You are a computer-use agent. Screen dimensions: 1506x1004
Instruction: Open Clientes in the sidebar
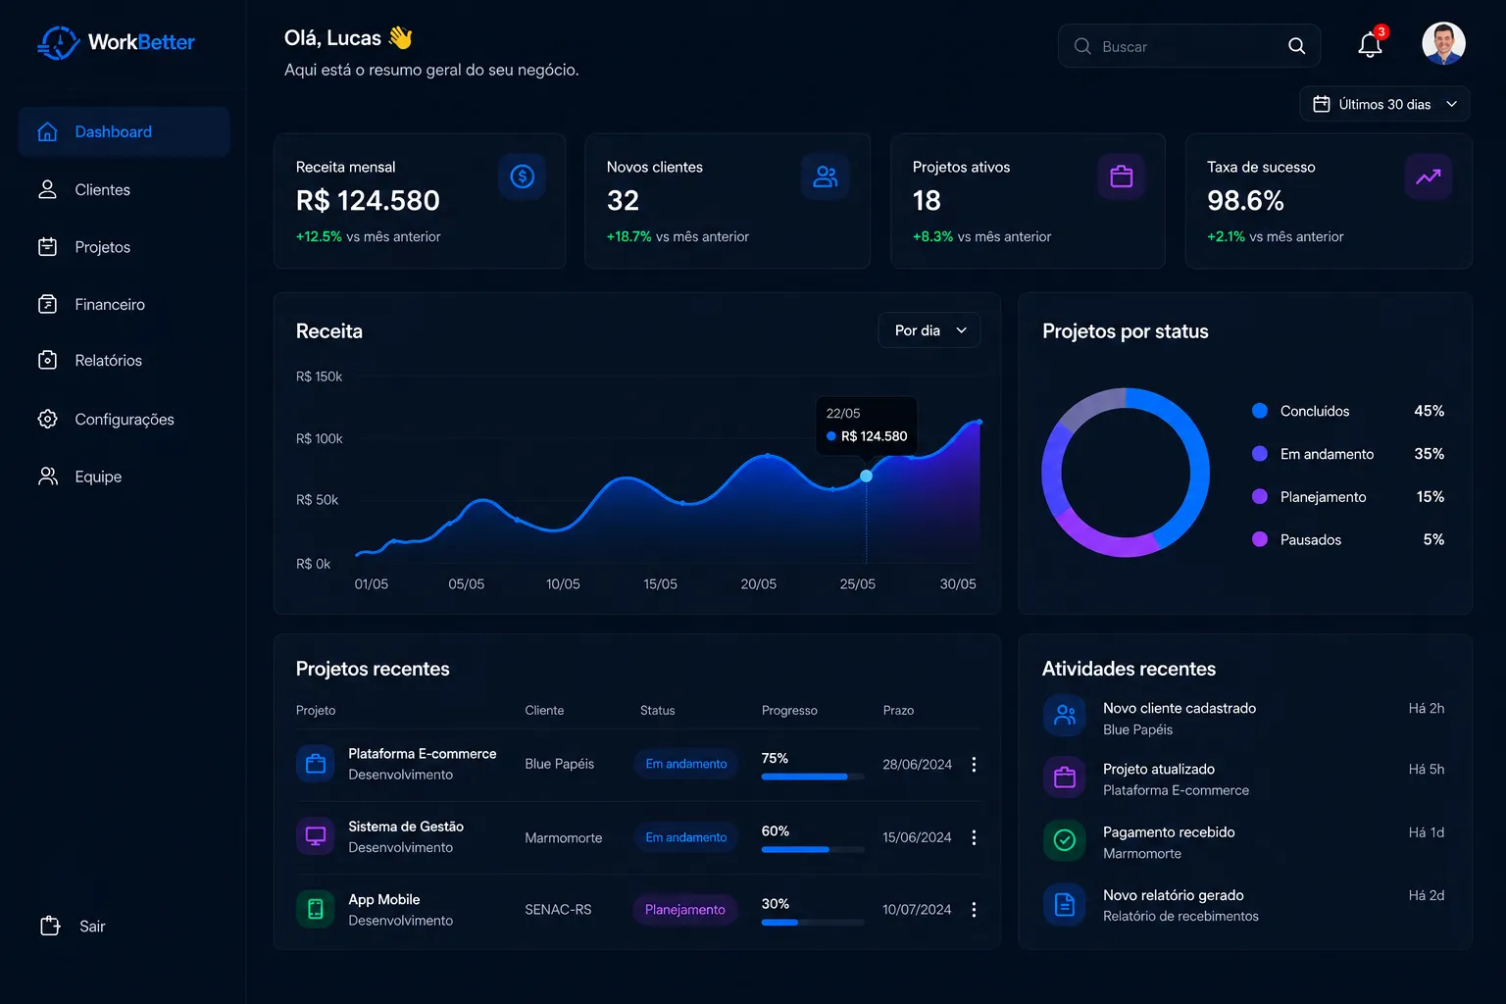click(125, 189)
